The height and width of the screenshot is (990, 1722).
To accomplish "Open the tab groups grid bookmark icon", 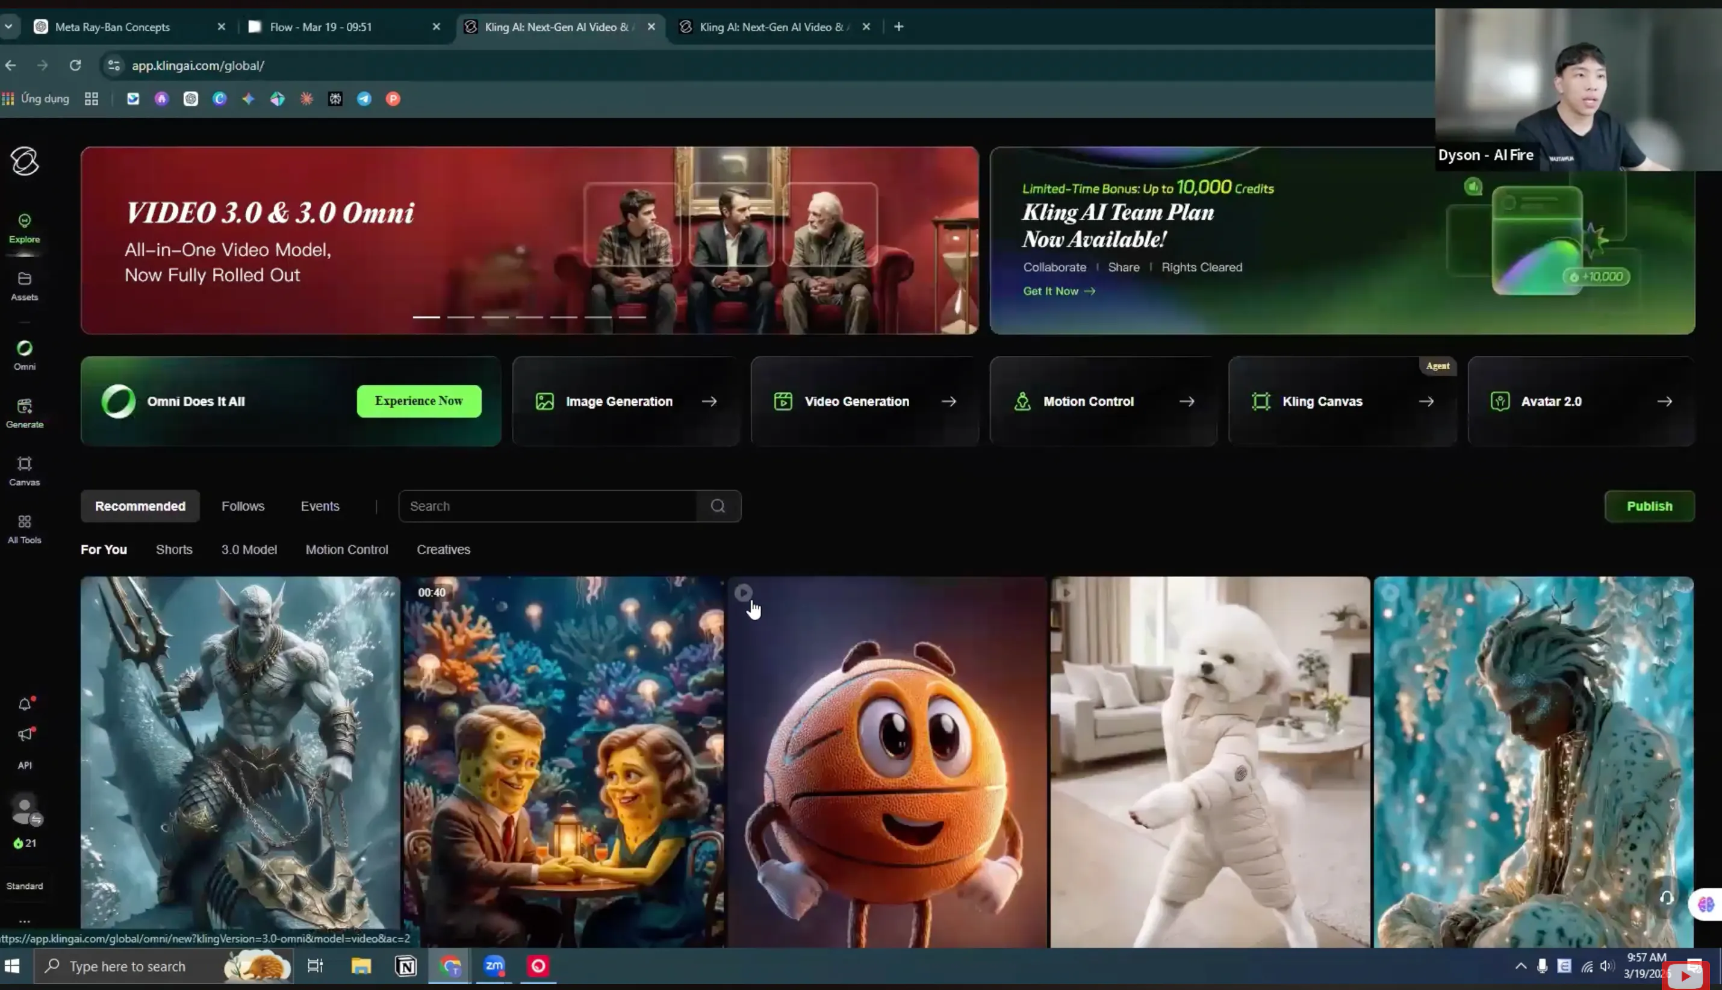I will coord(91,99).
